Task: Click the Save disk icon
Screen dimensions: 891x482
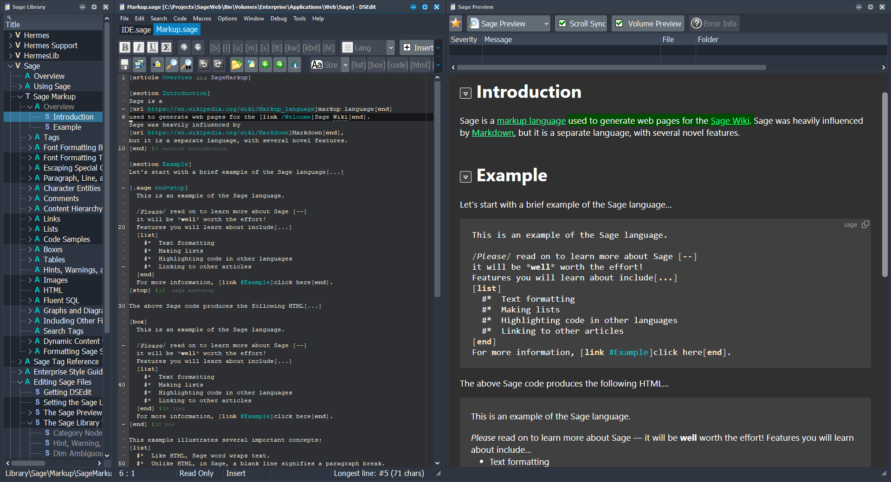Action: [x=124, y=64]
